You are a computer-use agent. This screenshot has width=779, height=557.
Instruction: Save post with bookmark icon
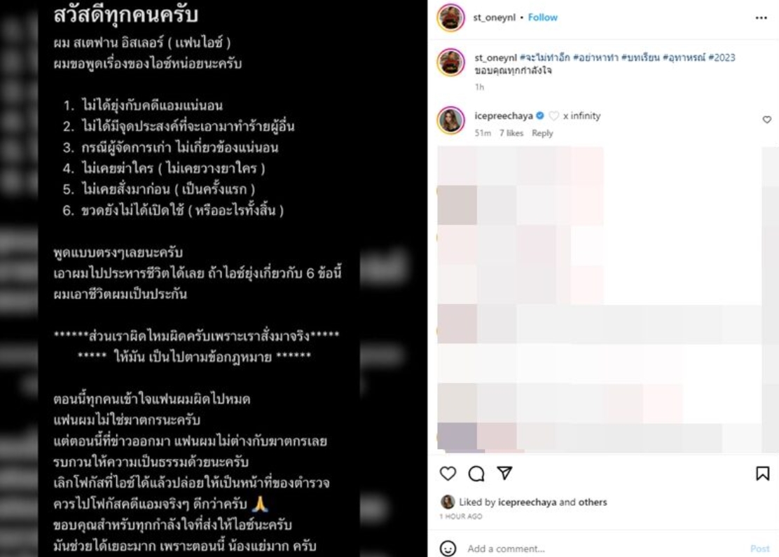pyautogui.click(x=762, y=474)
